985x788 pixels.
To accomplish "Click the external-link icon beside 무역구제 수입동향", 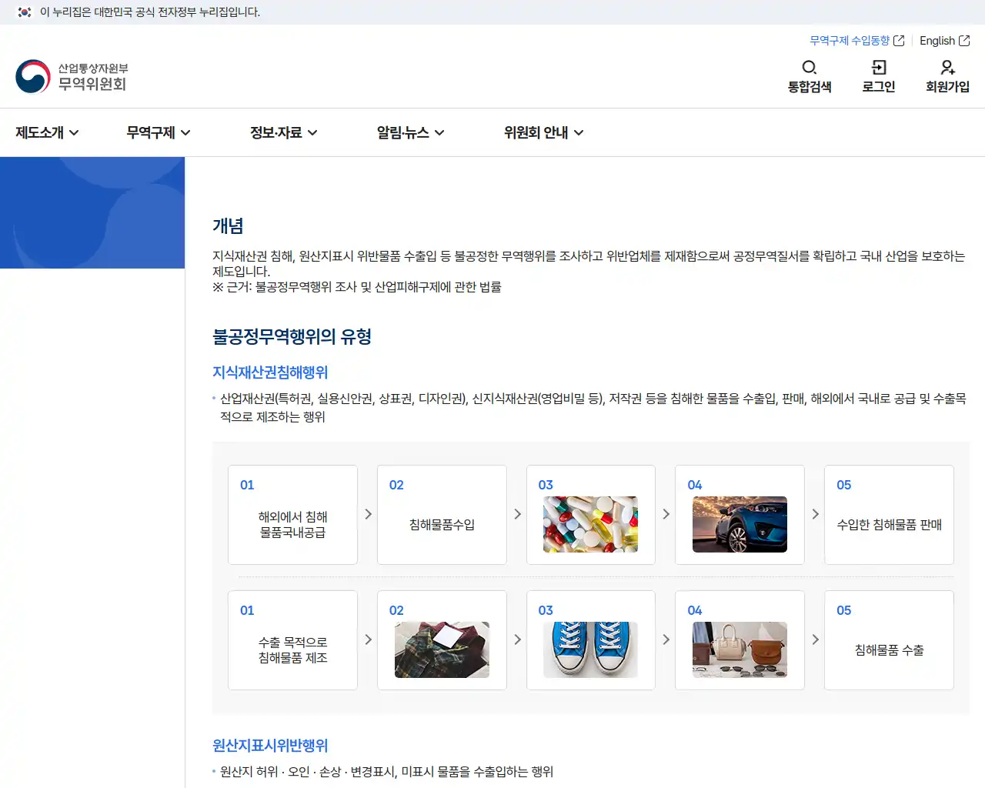I will [x=899, y=41].
